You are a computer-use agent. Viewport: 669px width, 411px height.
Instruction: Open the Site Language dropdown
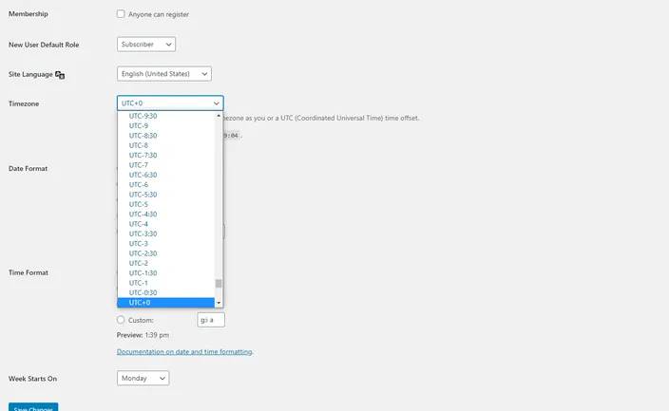coord(164,74)
